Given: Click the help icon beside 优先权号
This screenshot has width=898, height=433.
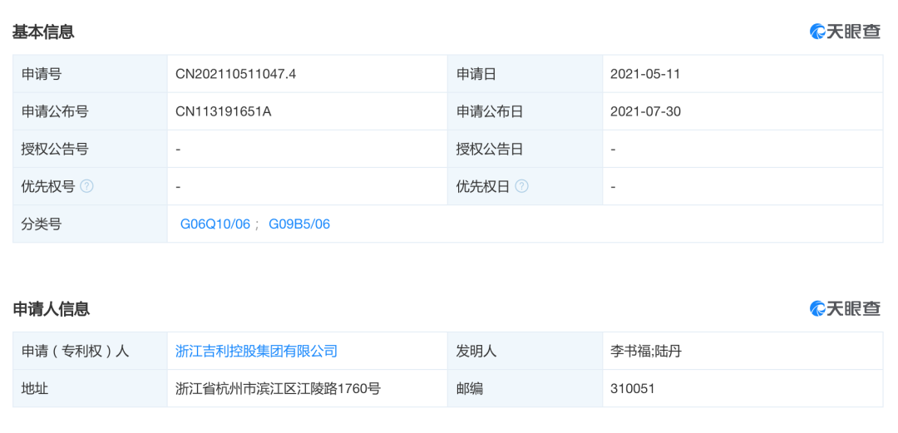Looking at the screenshot, I should click(x=86, y=187).
